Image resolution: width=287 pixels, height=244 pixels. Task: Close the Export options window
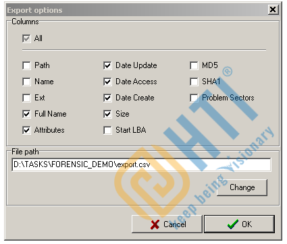pyautogui.click(x=273, y=9)
